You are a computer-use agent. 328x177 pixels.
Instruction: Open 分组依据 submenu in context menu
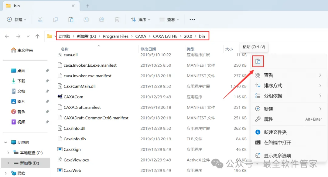point(289,96)
